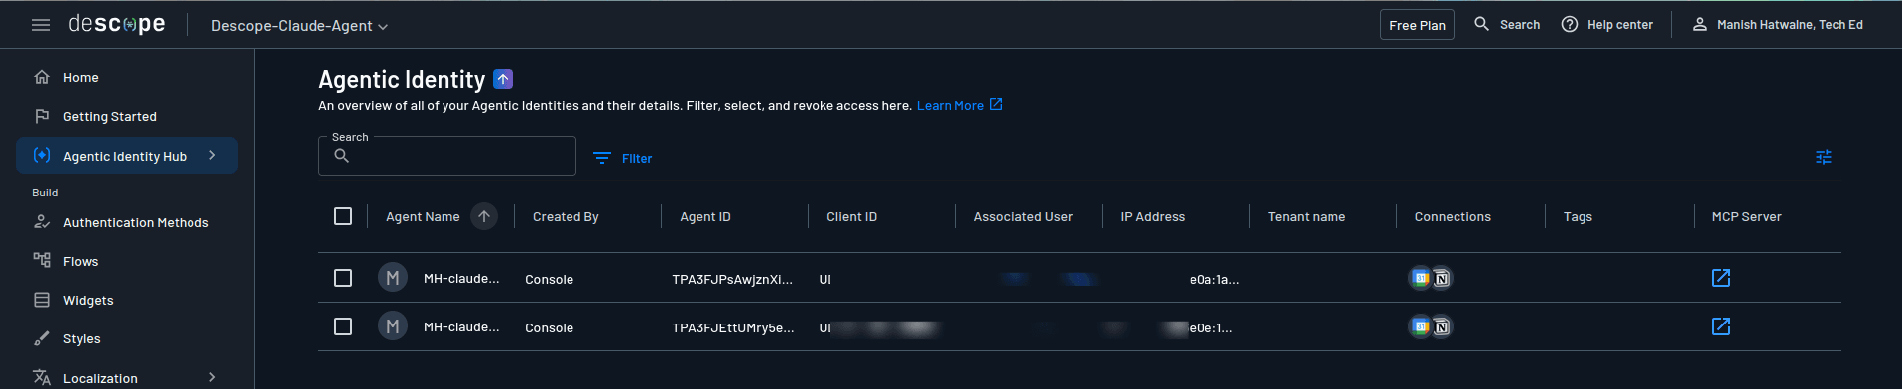Image resolution: width=1902 pixels, height=389 pixels.
Task: Navigate to Flows
Action: pyautogui.click(x=127, y=261)
